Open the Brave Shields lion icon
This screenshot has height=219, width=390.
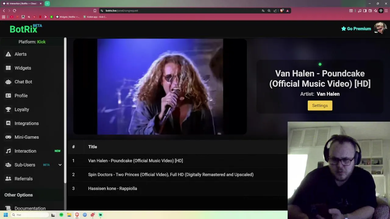(x=282, y=11)
